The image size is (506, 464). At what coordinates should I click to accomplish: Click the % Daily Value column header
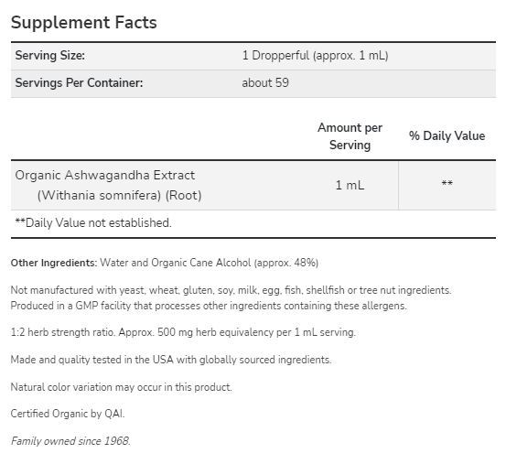pos(447,135)
